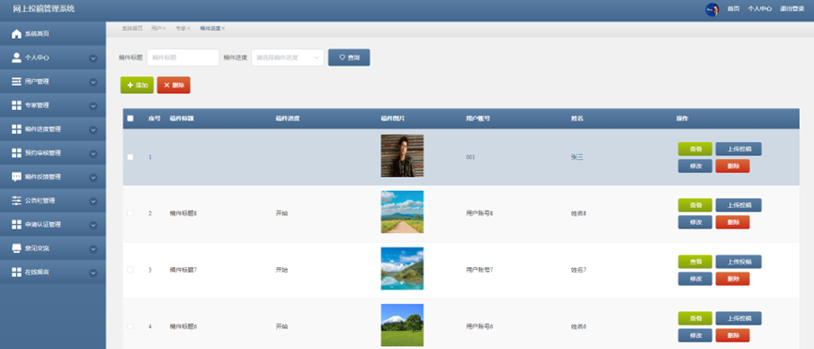The height and width of the screenshot is (349, 814).
Task: Click the grid icon for 申请认证管理
Action: (x=17, y=225)
